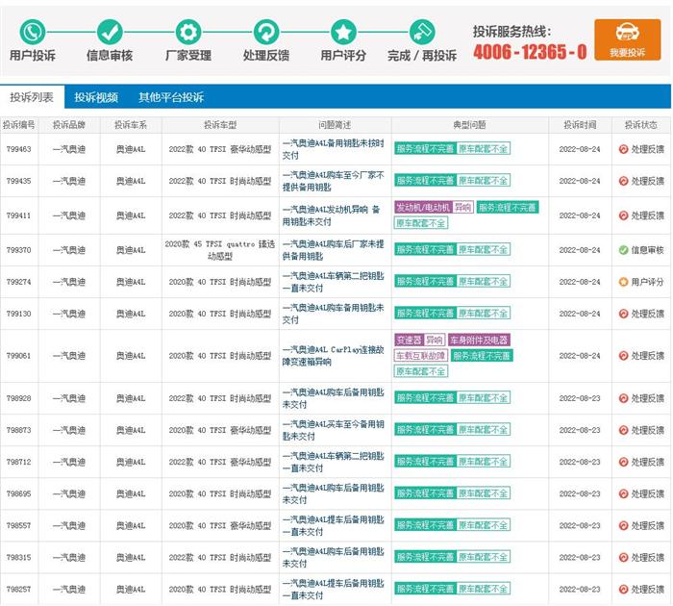Click 原车配套不全 tag in row 799411
The height and width of the screenshot is (606, 673).
tap(421, 223)
